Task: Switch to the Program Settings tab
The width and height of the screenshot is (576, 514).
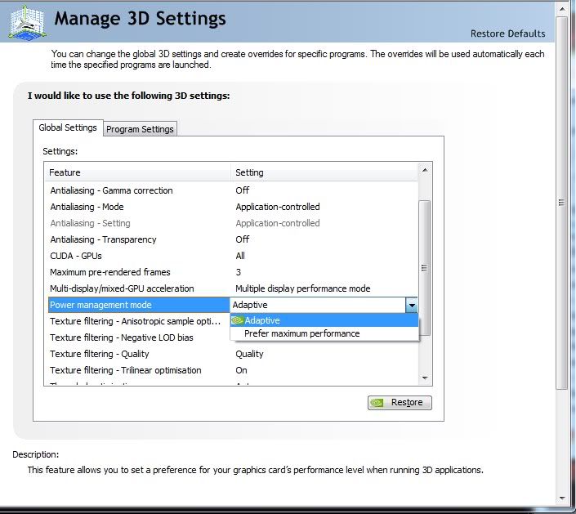Action: 140,129
